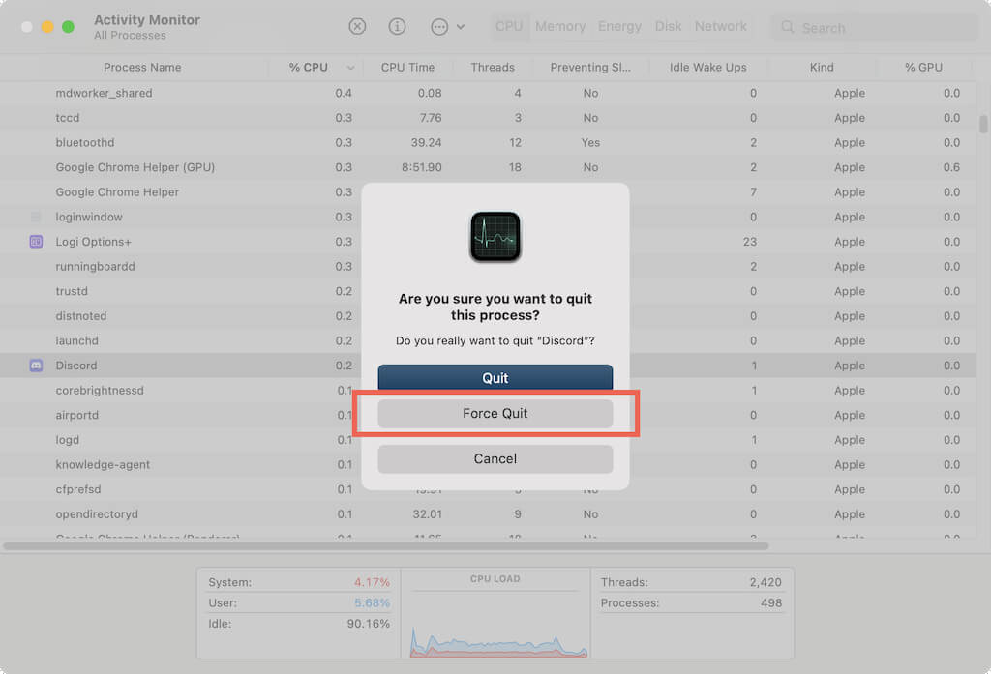Switch to the Memory tab

pyautogui.click(x=560, y=26)
